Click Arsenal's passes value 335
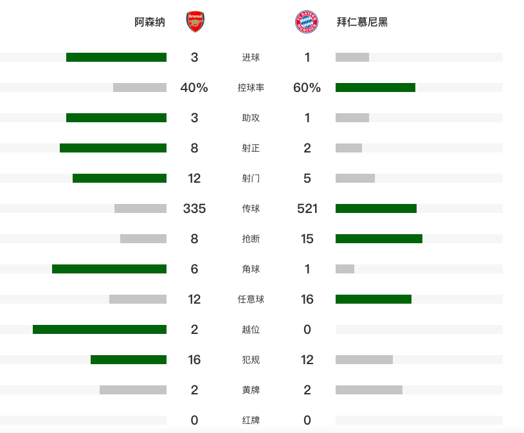524x433 pixels. point(194,208)
